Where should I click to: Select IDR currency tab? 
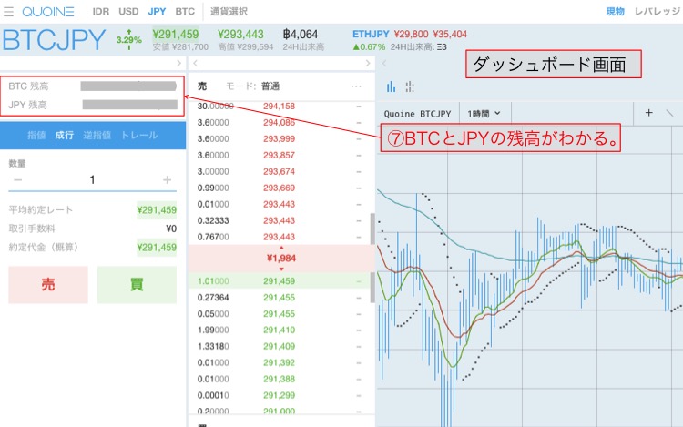100,11
